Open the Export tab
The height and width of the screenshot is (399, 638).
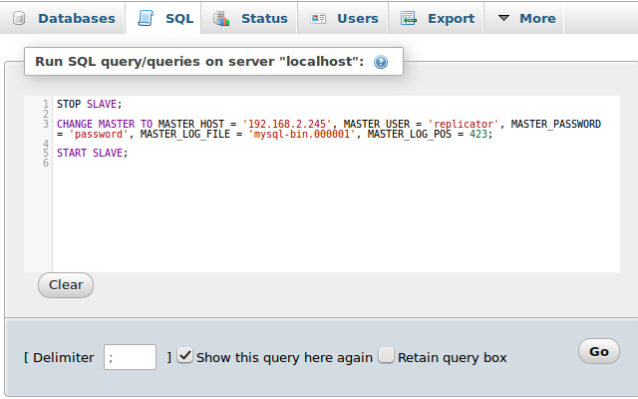[436, 18]
